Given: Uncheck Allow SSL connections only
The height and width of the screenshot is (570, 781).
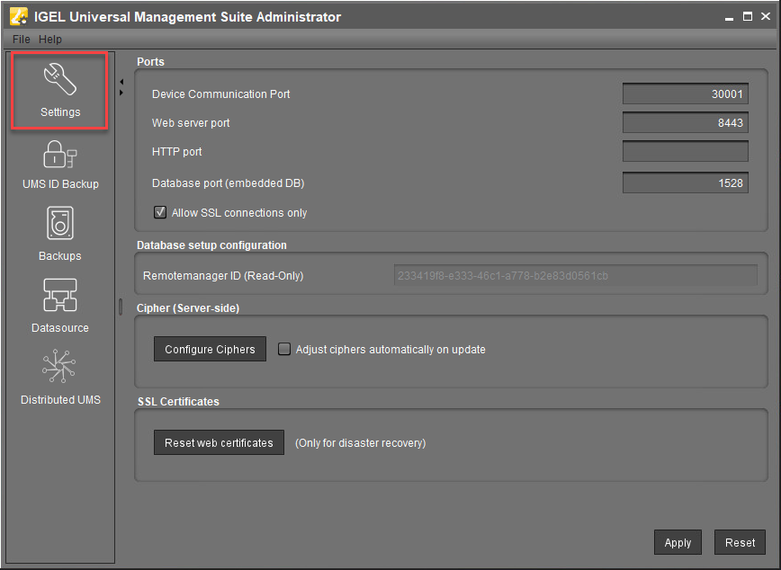Looking at the screenshot, I should click(x=159, y=212).
